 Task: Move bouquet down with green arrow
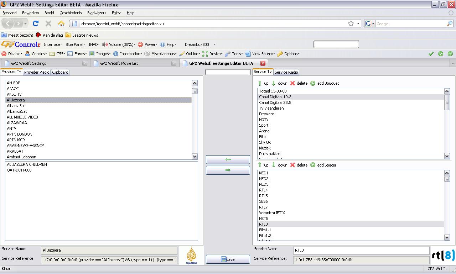click(280, 83)
